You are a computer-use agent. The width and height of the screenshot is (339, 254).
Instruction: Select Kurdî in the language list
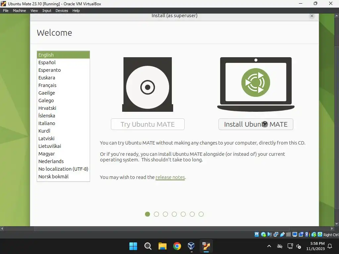coord(63,131)
